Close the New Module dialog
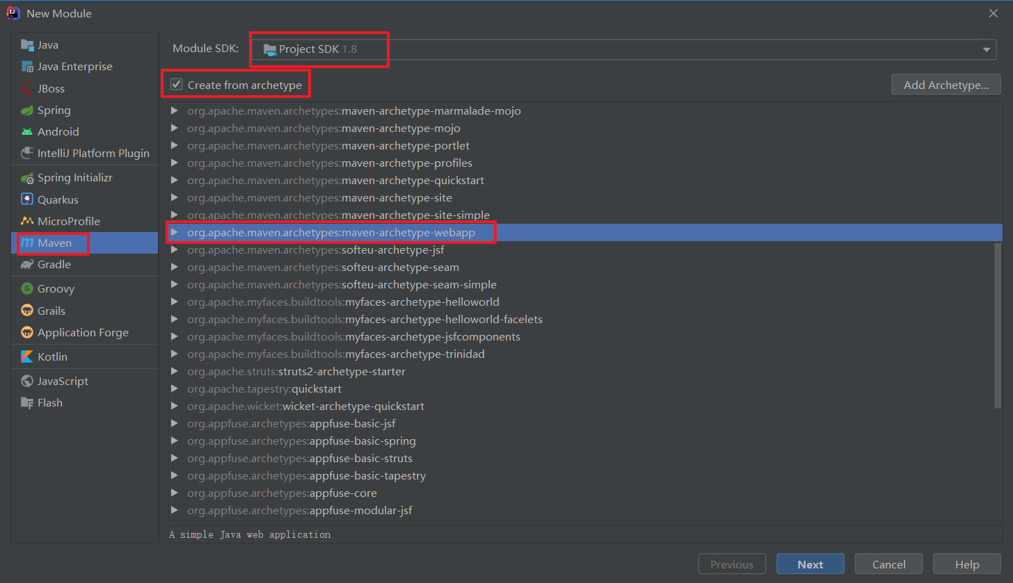The image size is (1013, 583). pyautogui.click(x=994, y=13)
